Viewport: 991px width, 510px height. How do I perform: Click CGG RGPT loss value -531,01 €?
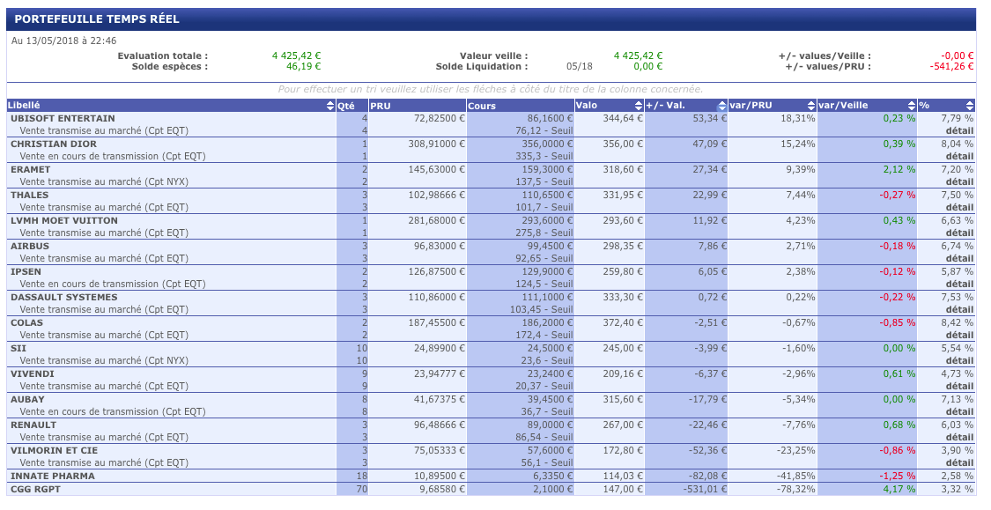pos(705,489)
